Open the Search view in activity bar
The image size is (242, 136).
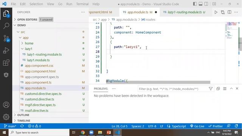pyautogui.click(x=6, y=26)
